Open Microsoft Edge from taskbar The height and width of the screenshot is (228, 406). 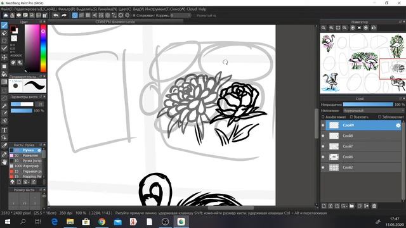point(55,222)
